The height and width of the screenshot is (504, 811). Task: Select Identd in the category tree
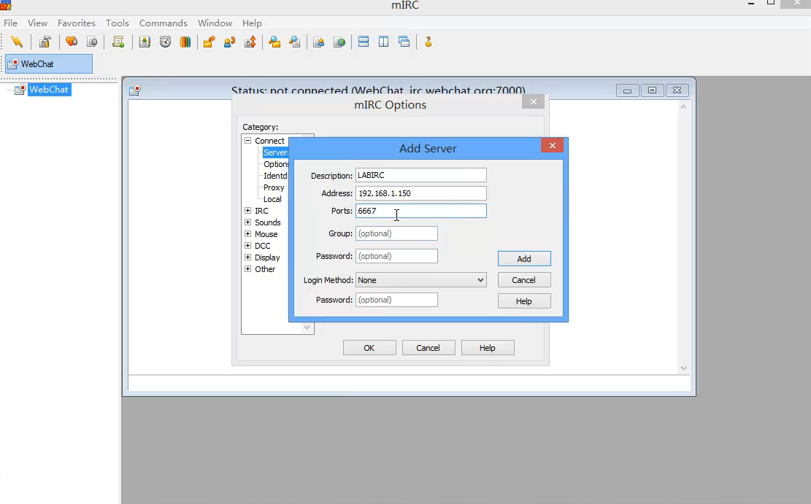[x=275, y=176]
